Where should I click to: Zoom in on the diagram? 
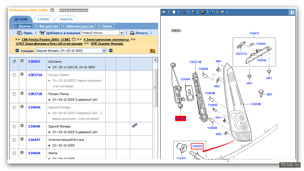pos(183,12)
